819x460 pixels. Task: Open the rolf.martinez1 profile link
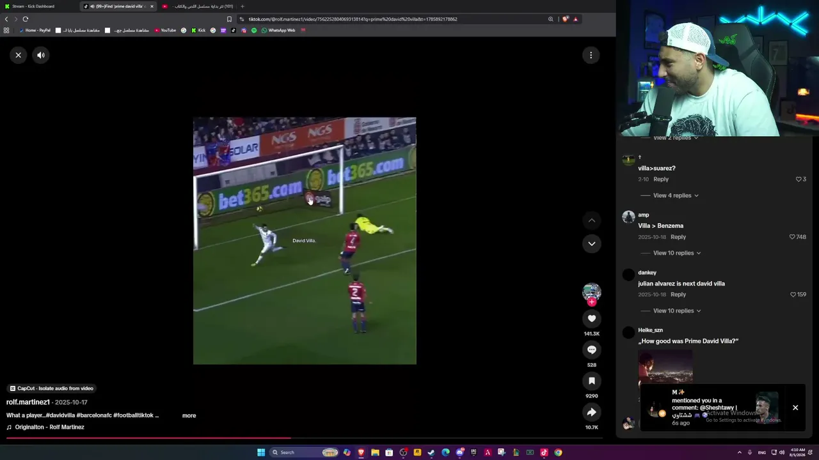coord(28,402)
